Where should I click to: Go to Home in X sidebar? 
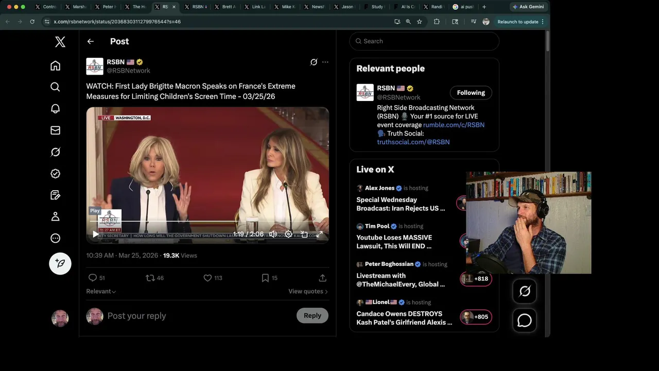tap(56, 65)
